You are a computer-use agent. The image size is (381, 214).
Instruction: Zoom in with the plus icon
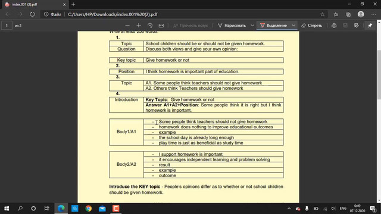[x=139, y=25]
